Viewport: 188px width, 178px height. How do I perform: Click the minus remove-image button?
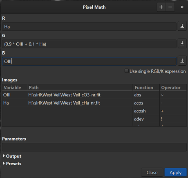(170, 7)
